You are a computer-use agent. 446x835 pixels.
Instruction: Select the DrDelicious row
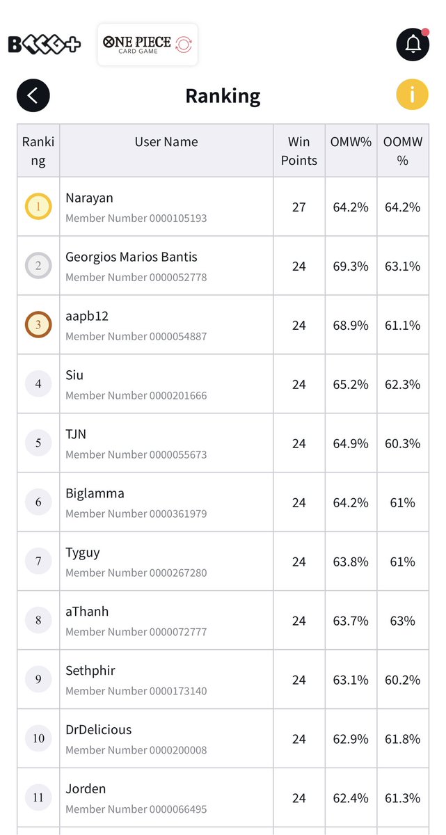click(x=223, y=739)
